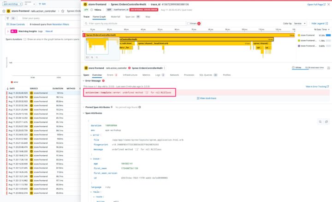Click View stack trace button

coord(207,98)
